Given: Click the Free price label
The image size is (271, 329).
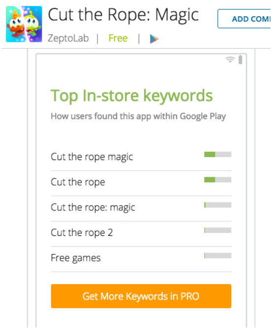Looking at the screenshot, I should click(118, 38).
